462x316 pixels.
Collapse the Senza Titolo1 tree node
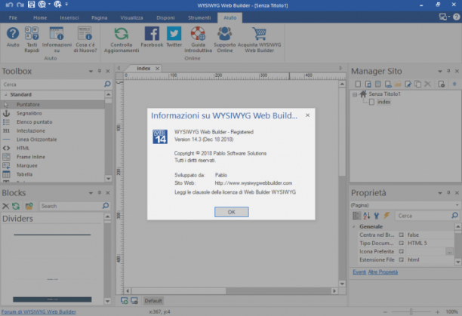click(x=355, y=94)
